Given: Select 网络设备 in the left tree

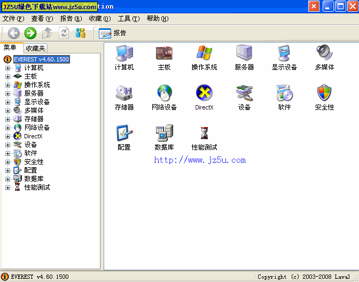Looking at the screenshot, I should pos(37,128).
